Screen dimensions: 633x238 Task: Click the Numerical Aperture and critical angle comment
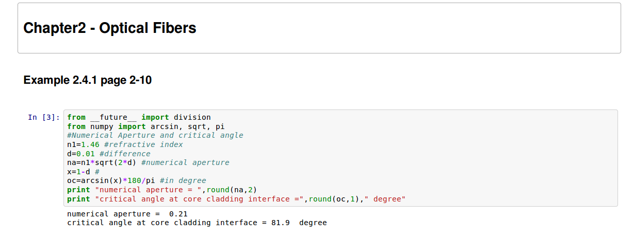click(155, 136)
